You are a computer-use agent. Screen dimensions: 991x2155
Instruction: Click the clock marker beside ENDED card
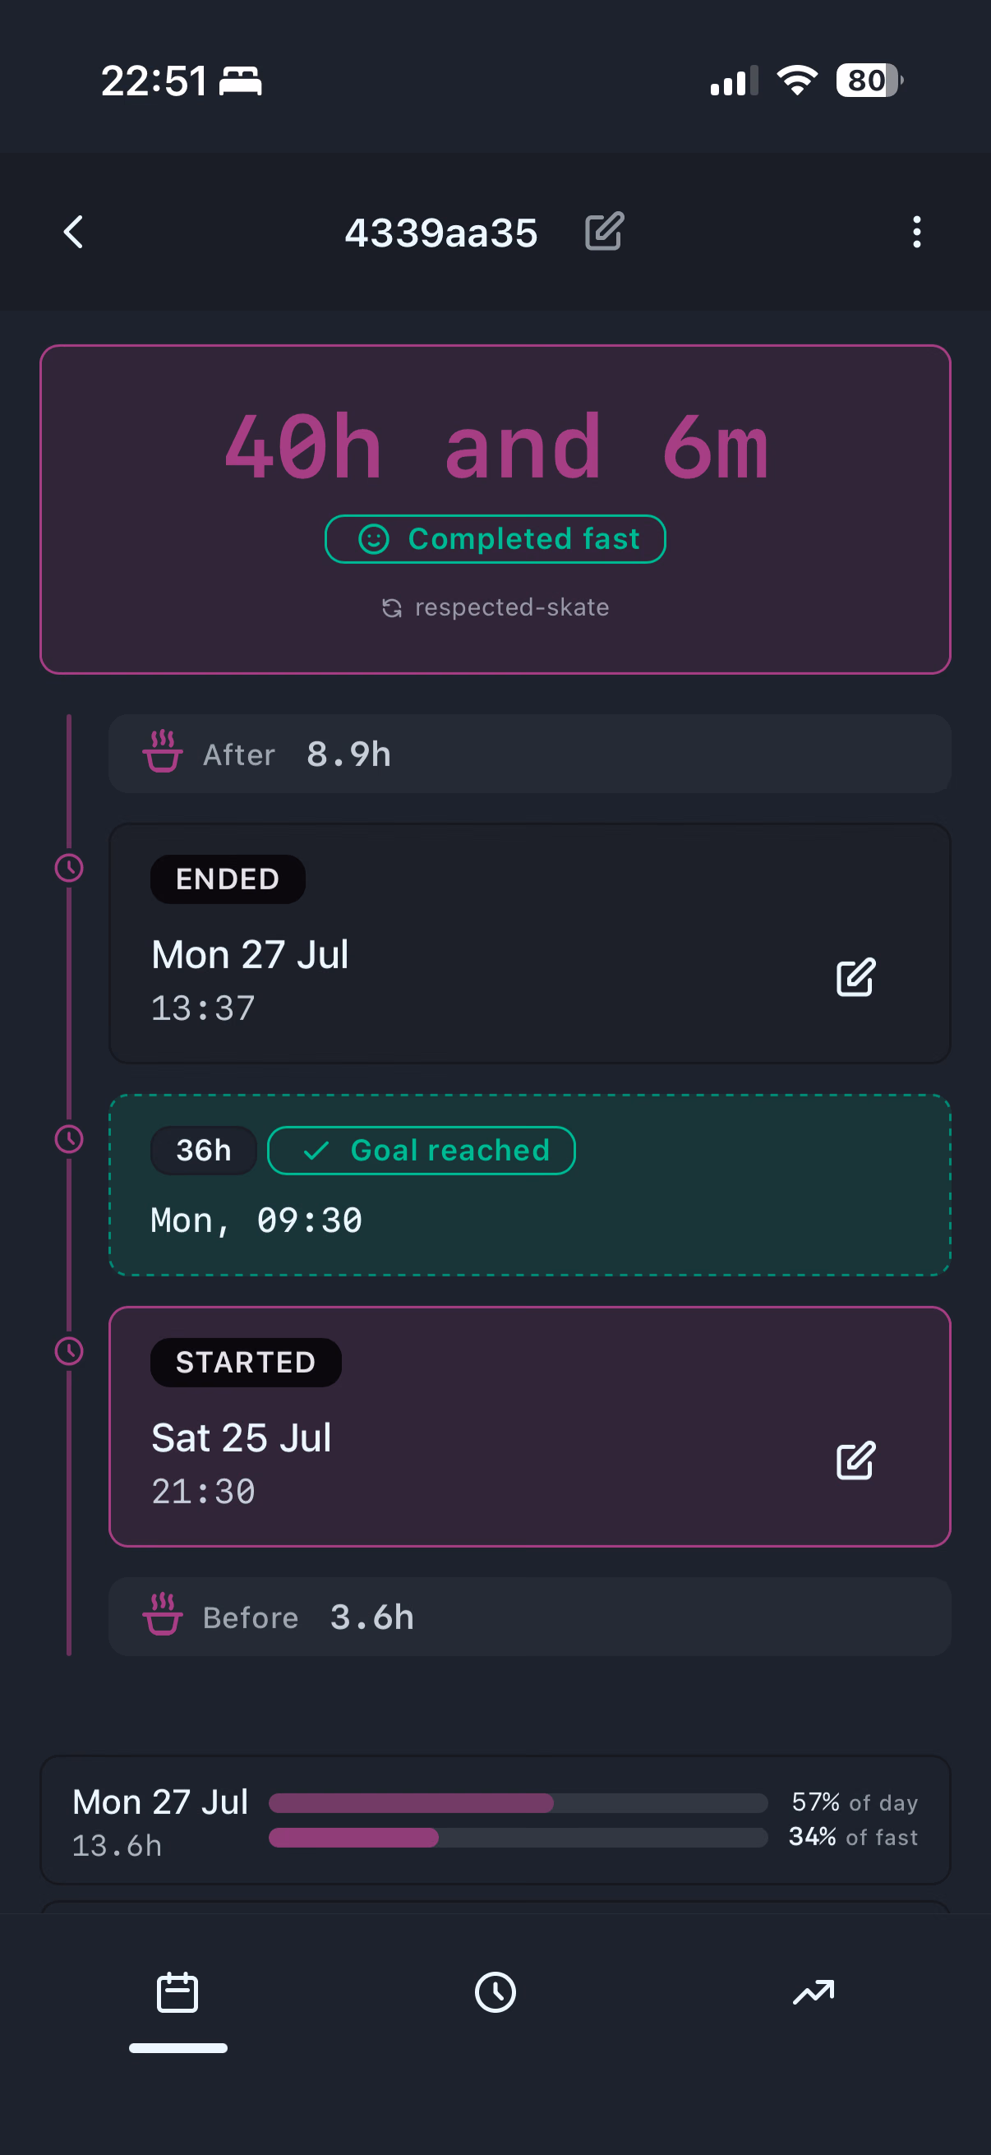68,868
